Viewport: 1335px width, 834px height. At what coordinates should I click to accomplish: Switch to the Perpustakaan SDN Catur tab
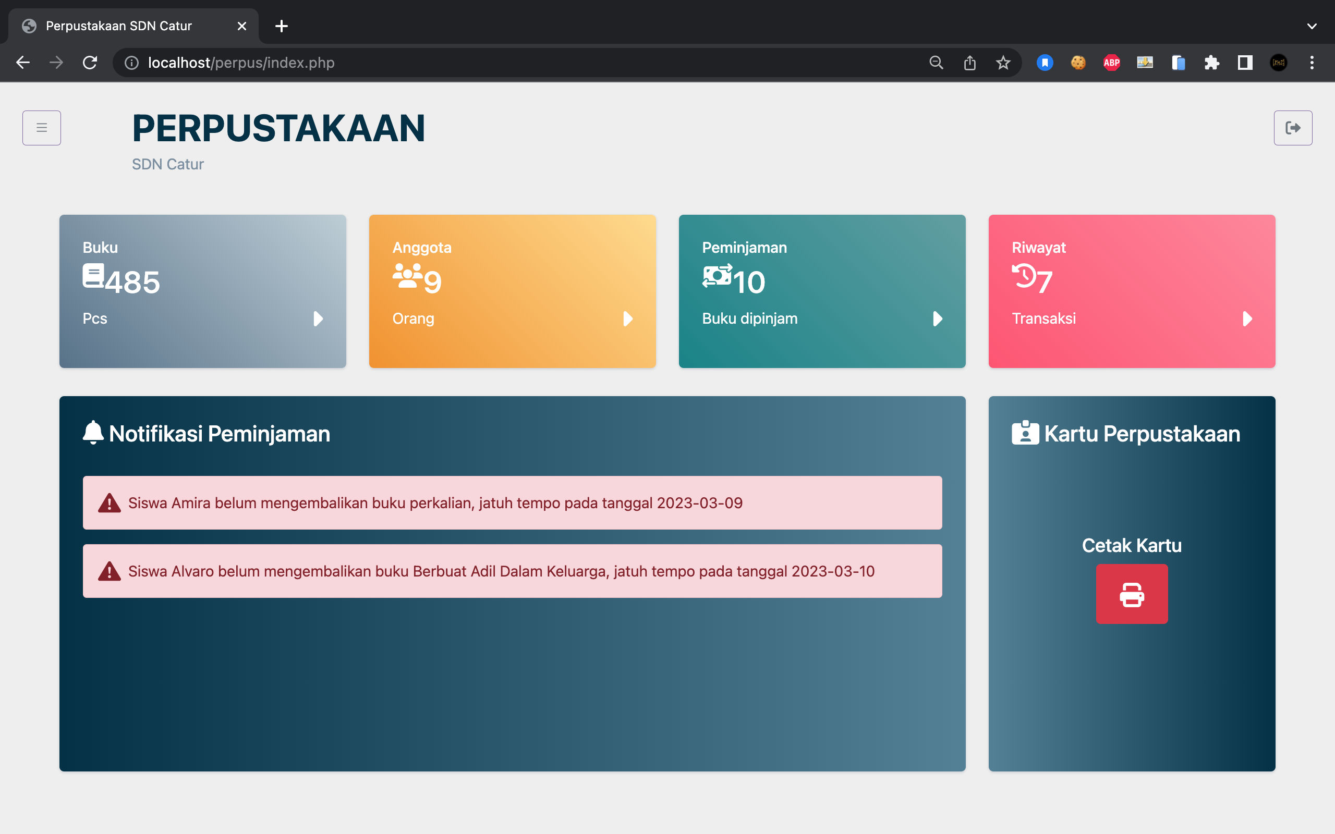(x=118, y=26)
